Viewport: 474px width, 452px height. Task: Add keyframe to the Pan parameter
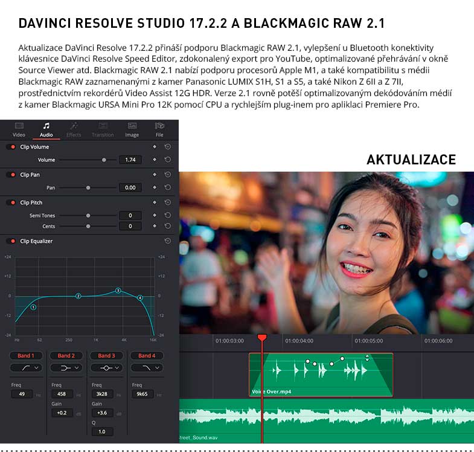click(155, 187)
